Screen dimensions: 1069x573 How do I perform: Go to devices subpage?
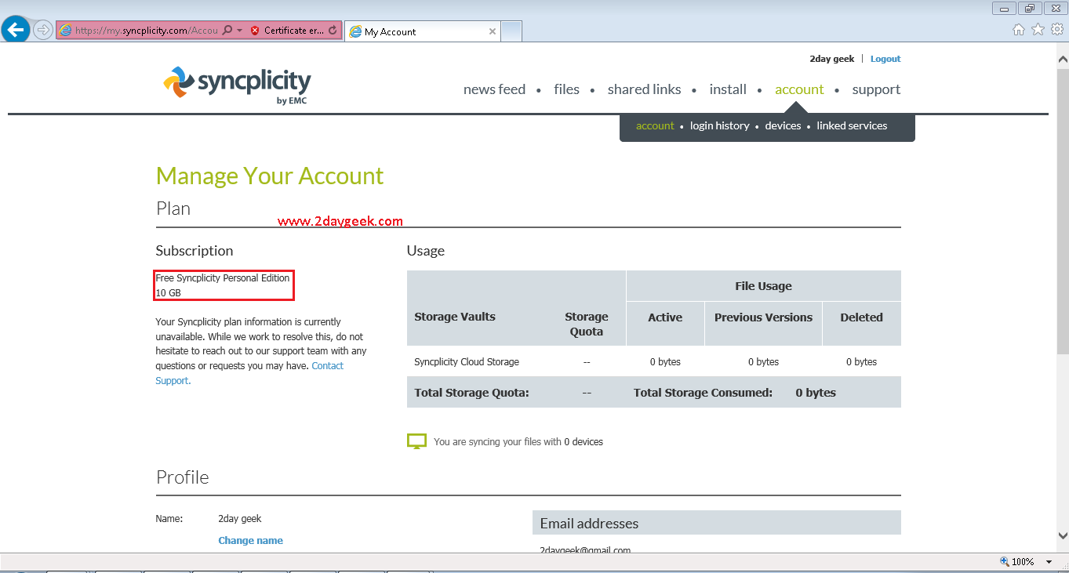pyautogui.click(x=783, y=125)
